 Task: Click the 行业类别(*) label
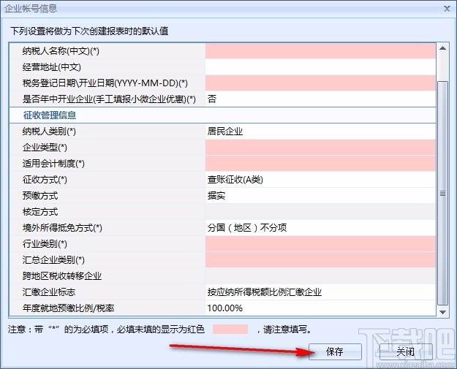click(x=45, y=244)
